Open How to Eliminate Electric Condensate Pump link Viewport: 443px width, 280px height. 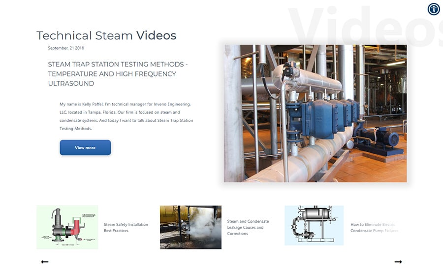pos(373,228)
